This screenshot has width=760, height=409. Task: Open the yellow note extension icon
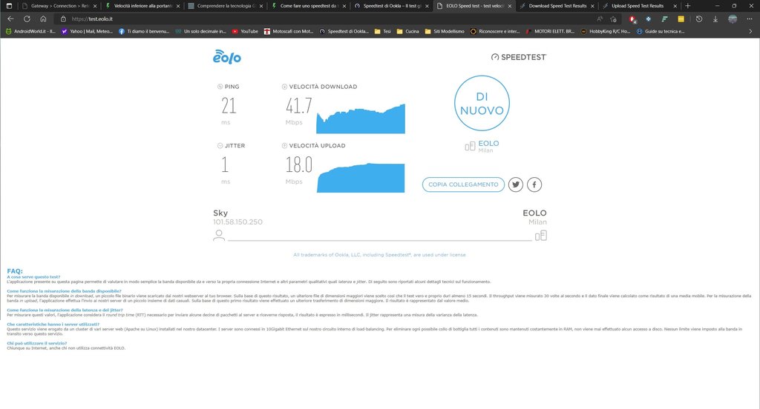[681, 19]
